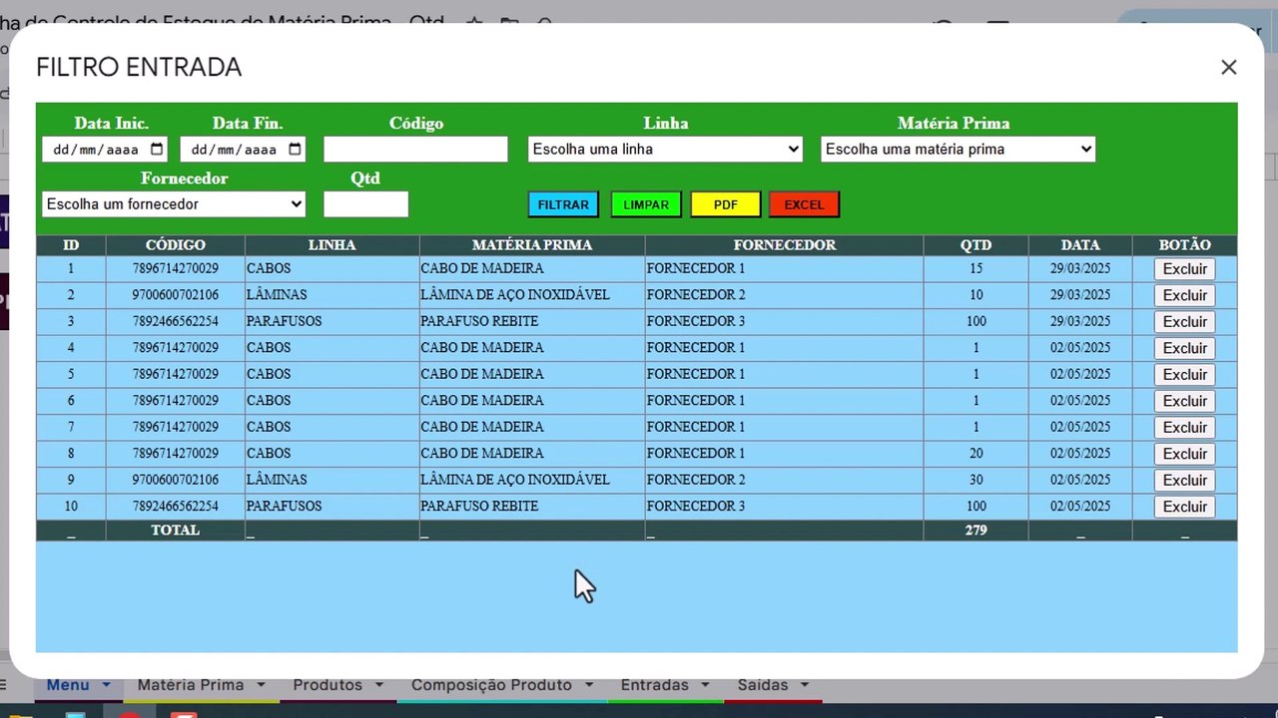Viewport: 1278px width, 718px height.
Task: Switch to the Matéria Prima sheet tab
Action: [x=191, y=685]
